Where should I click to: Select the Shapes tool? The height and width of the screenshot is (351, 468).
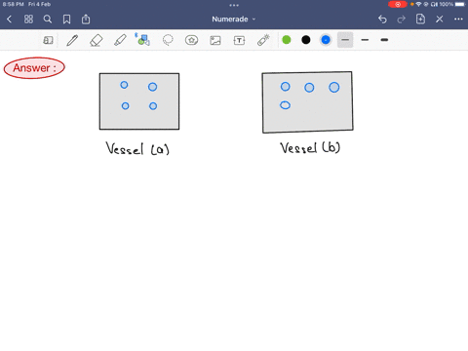(x=142, y=40)
